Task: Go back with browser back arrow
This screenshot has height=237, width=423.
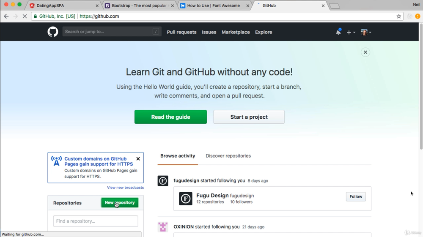Action: (6, 16)
